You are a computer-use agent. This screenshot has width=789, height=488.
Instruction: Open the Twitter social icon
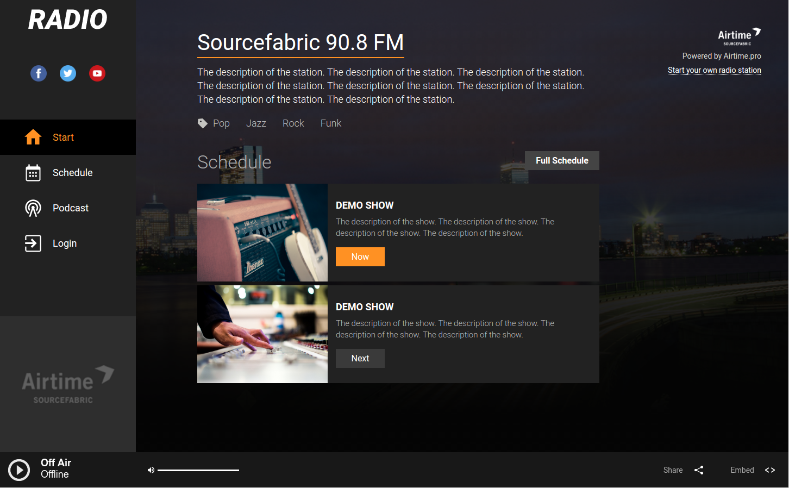(x=68, y=73)
